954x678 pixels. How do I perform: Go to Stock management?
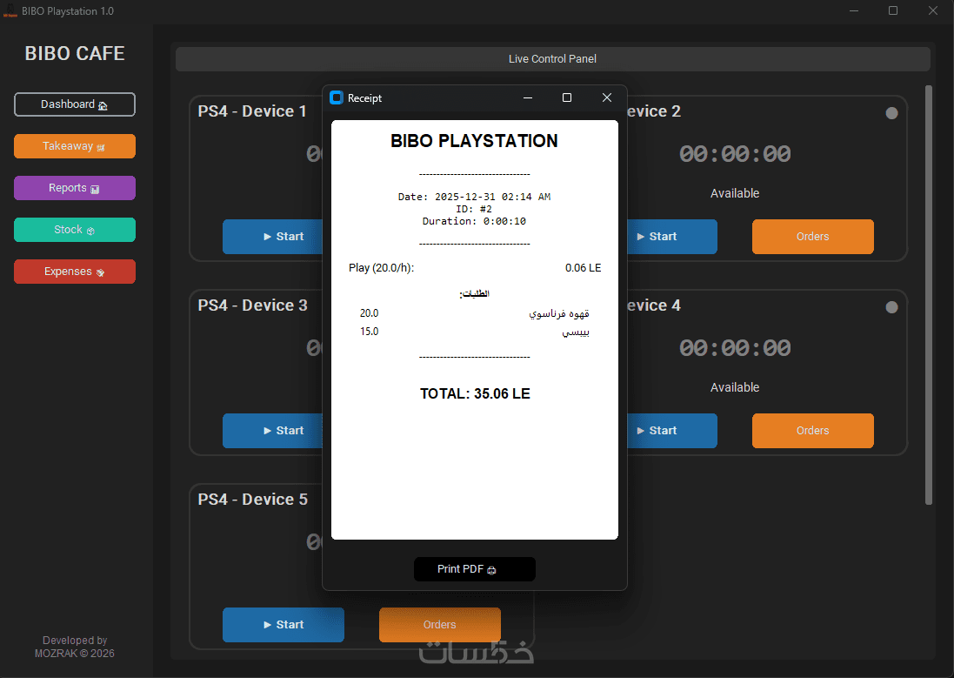(x=74, y=230)
